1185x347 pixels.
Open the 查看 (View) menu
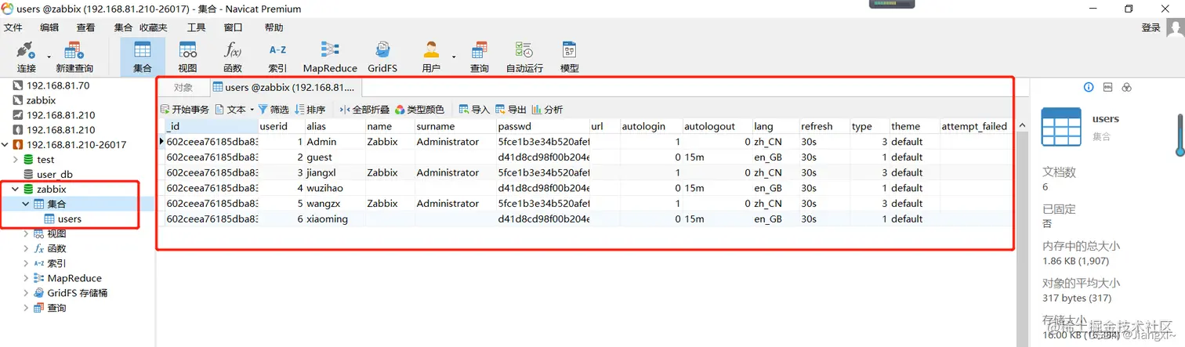coord(85,27)
